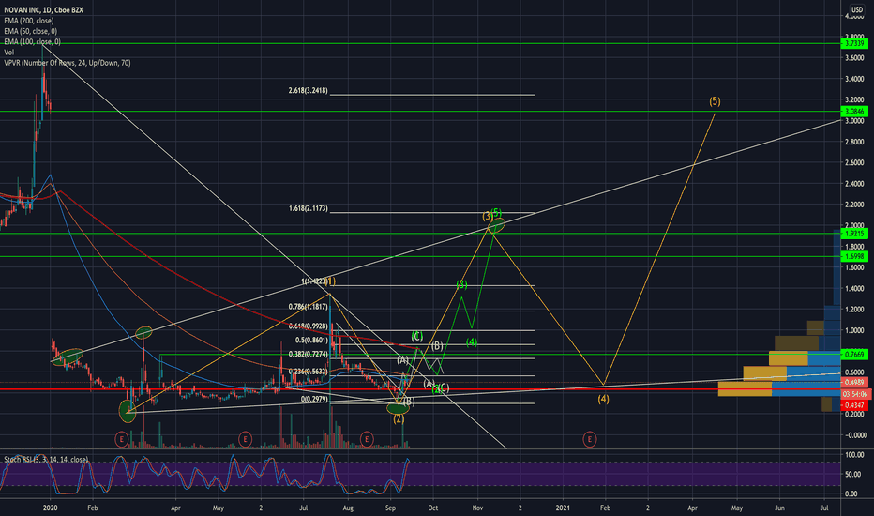This screenshot has width=874, height=516.
Task: Select the EMA (200, close) indicator legend
Action: pos(29,21)
